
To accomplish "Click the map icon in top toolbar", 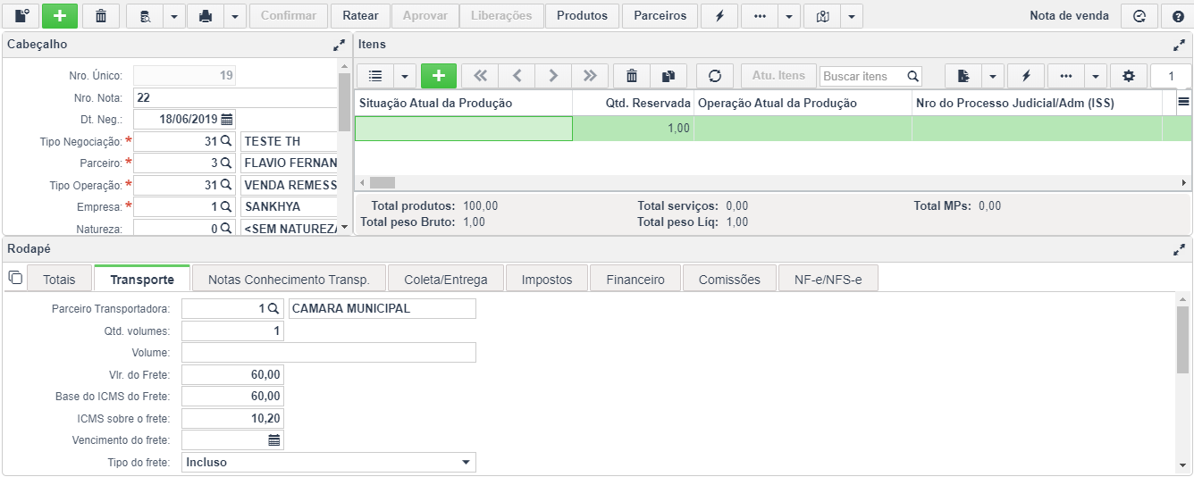I will 822,16.
